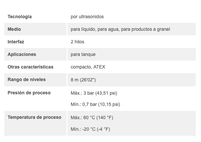Click the 'para tanque' value

tap(83, 54)
